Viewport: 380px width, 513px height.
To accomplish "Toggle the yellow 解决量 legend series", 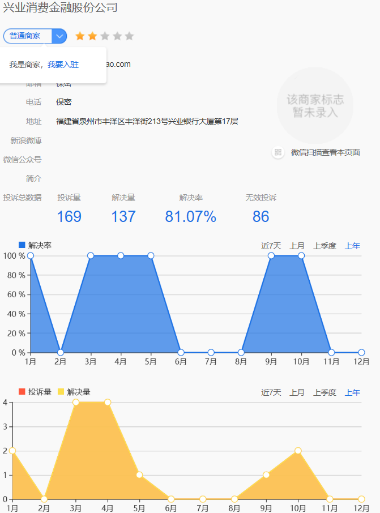I will pyautogui.click(x=74, y=392).
